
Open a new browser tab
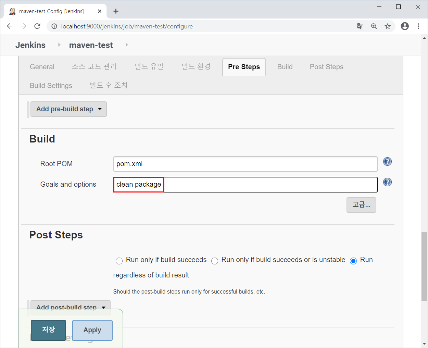116,11
